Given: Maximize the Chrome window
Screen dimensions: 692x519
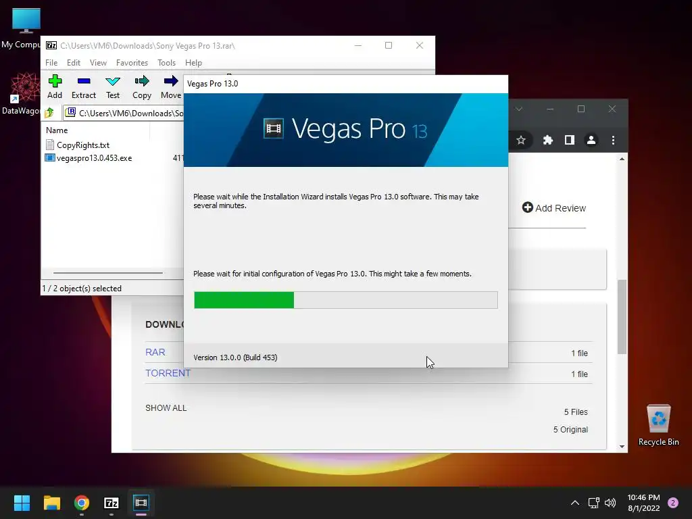Looking at the screenshot, I should tap(580, 109).
